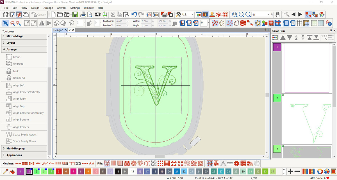Click the plus Add Color icon
Image resolution: width=337 pixels, height=180 pixels.
[290, 171]
